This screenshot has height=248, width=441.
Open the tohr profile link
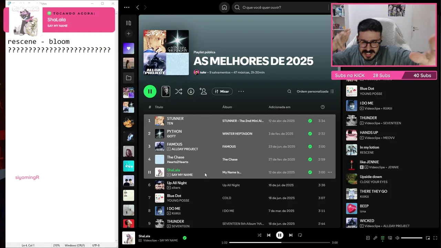point(203,72)
